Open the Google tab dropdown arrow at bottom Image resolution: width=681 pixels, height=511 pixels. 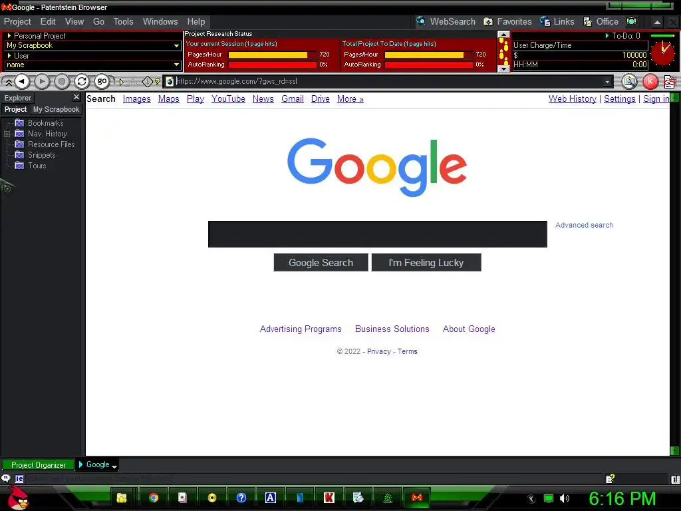pos(114,466)
